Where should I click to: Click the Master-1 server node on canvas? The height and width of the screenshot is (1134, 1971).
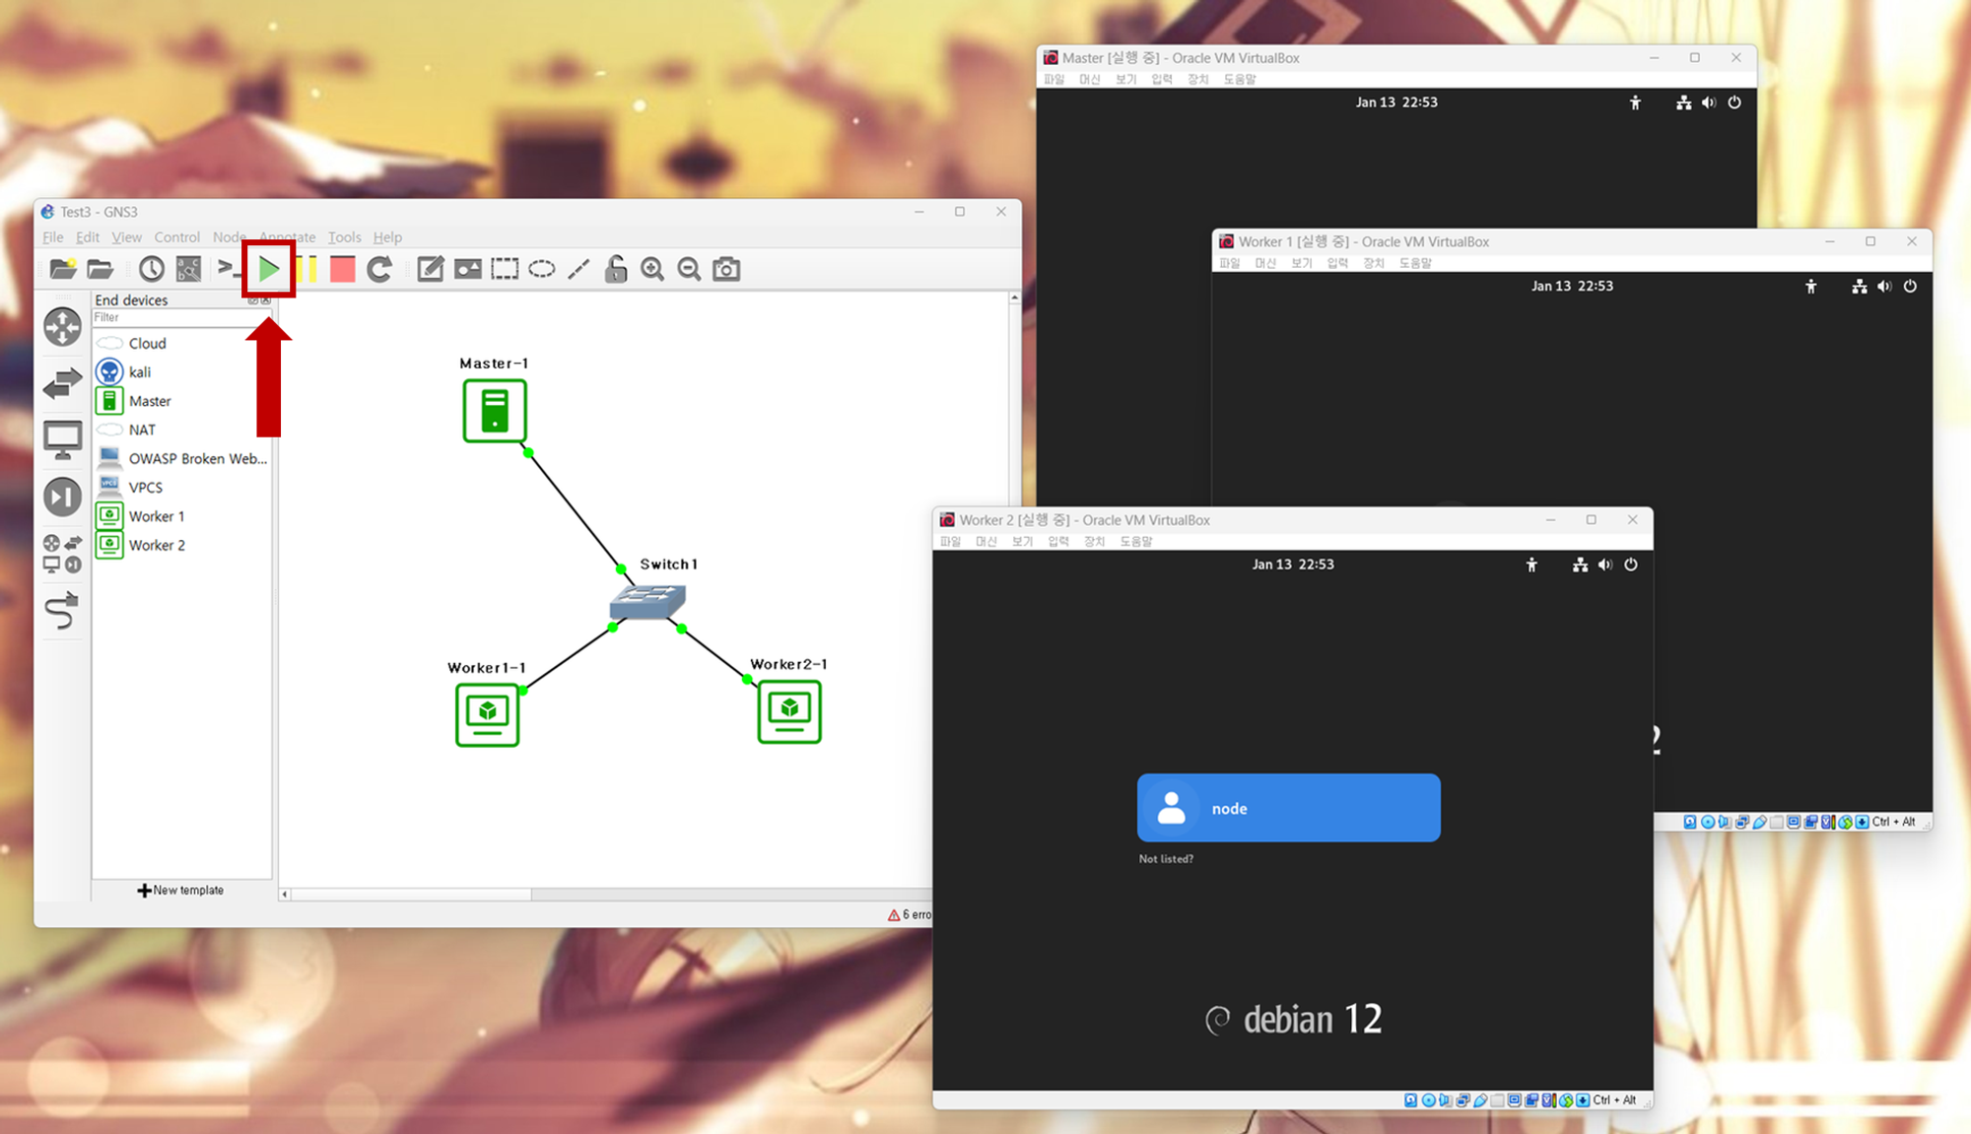[495, 411]
